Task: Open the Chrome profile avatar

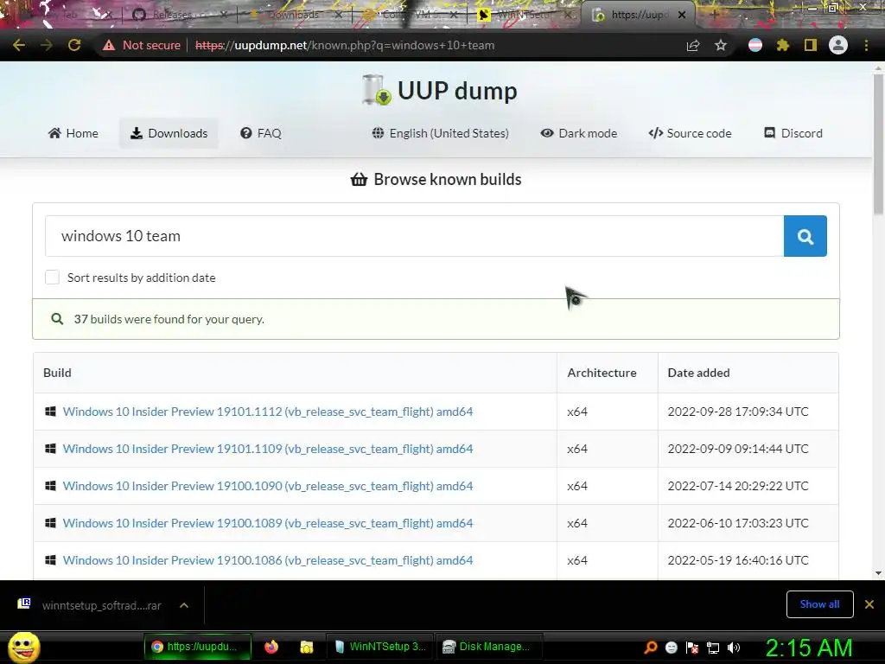Action: [x=838, y=45]
